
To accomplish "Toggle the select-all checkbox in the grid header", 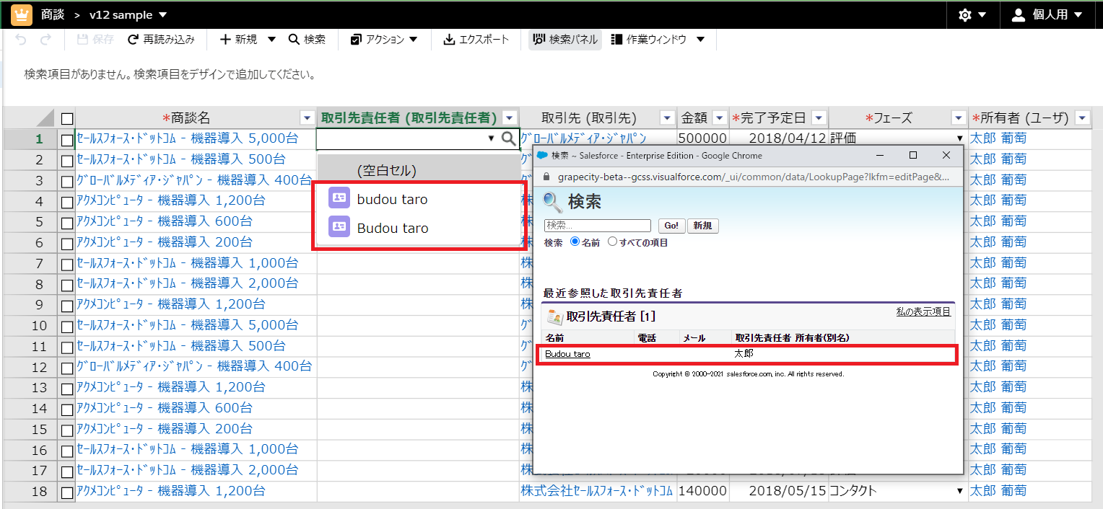I will (x=67, y=118).
